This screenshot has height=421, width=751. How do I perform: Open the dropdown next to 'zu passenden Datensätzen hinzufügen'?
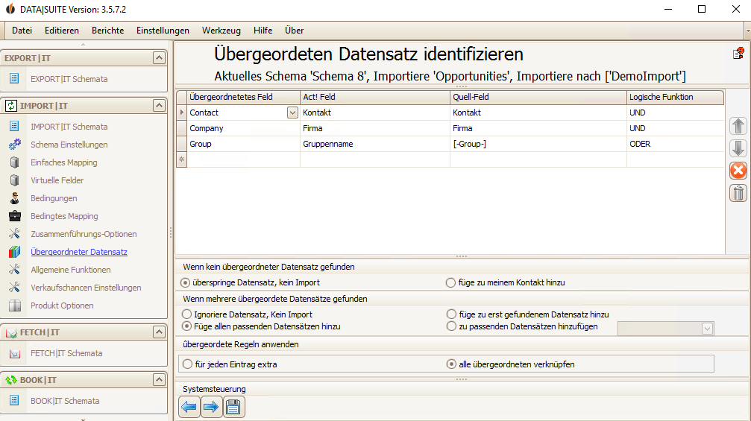[x=707, y=329]
